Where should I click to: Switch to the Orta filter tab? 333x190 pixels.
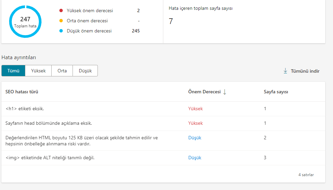click(x=62, y=71)
